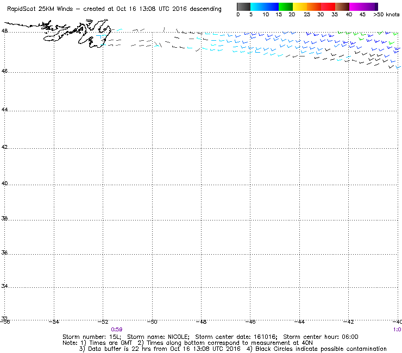Click the gray 0-5 knots color band
Screen dimensions: 402x353
click(x=243, y=7)
